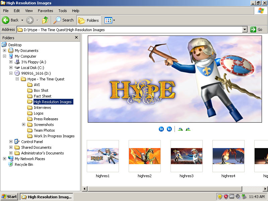The image size is (268, 201).
Task: Select the Fact Sheet folder
Action: click(x=43, y=96)
